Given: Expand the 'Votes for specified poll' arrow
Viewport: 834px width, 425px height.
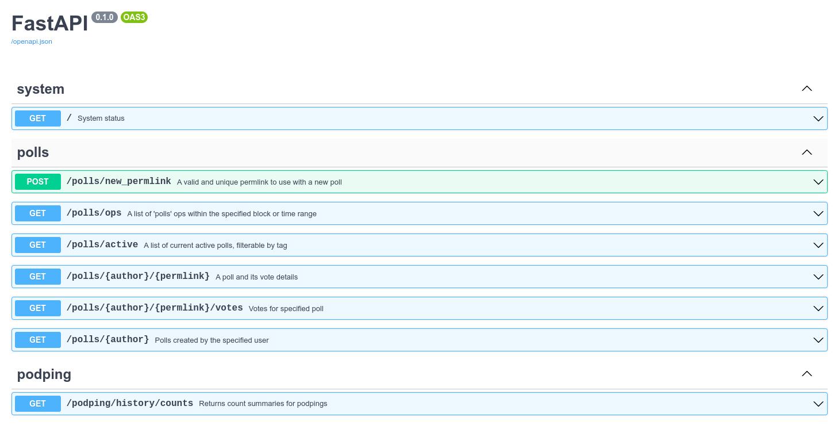Looking at the screenshot, I should click(x=818, y=308).
